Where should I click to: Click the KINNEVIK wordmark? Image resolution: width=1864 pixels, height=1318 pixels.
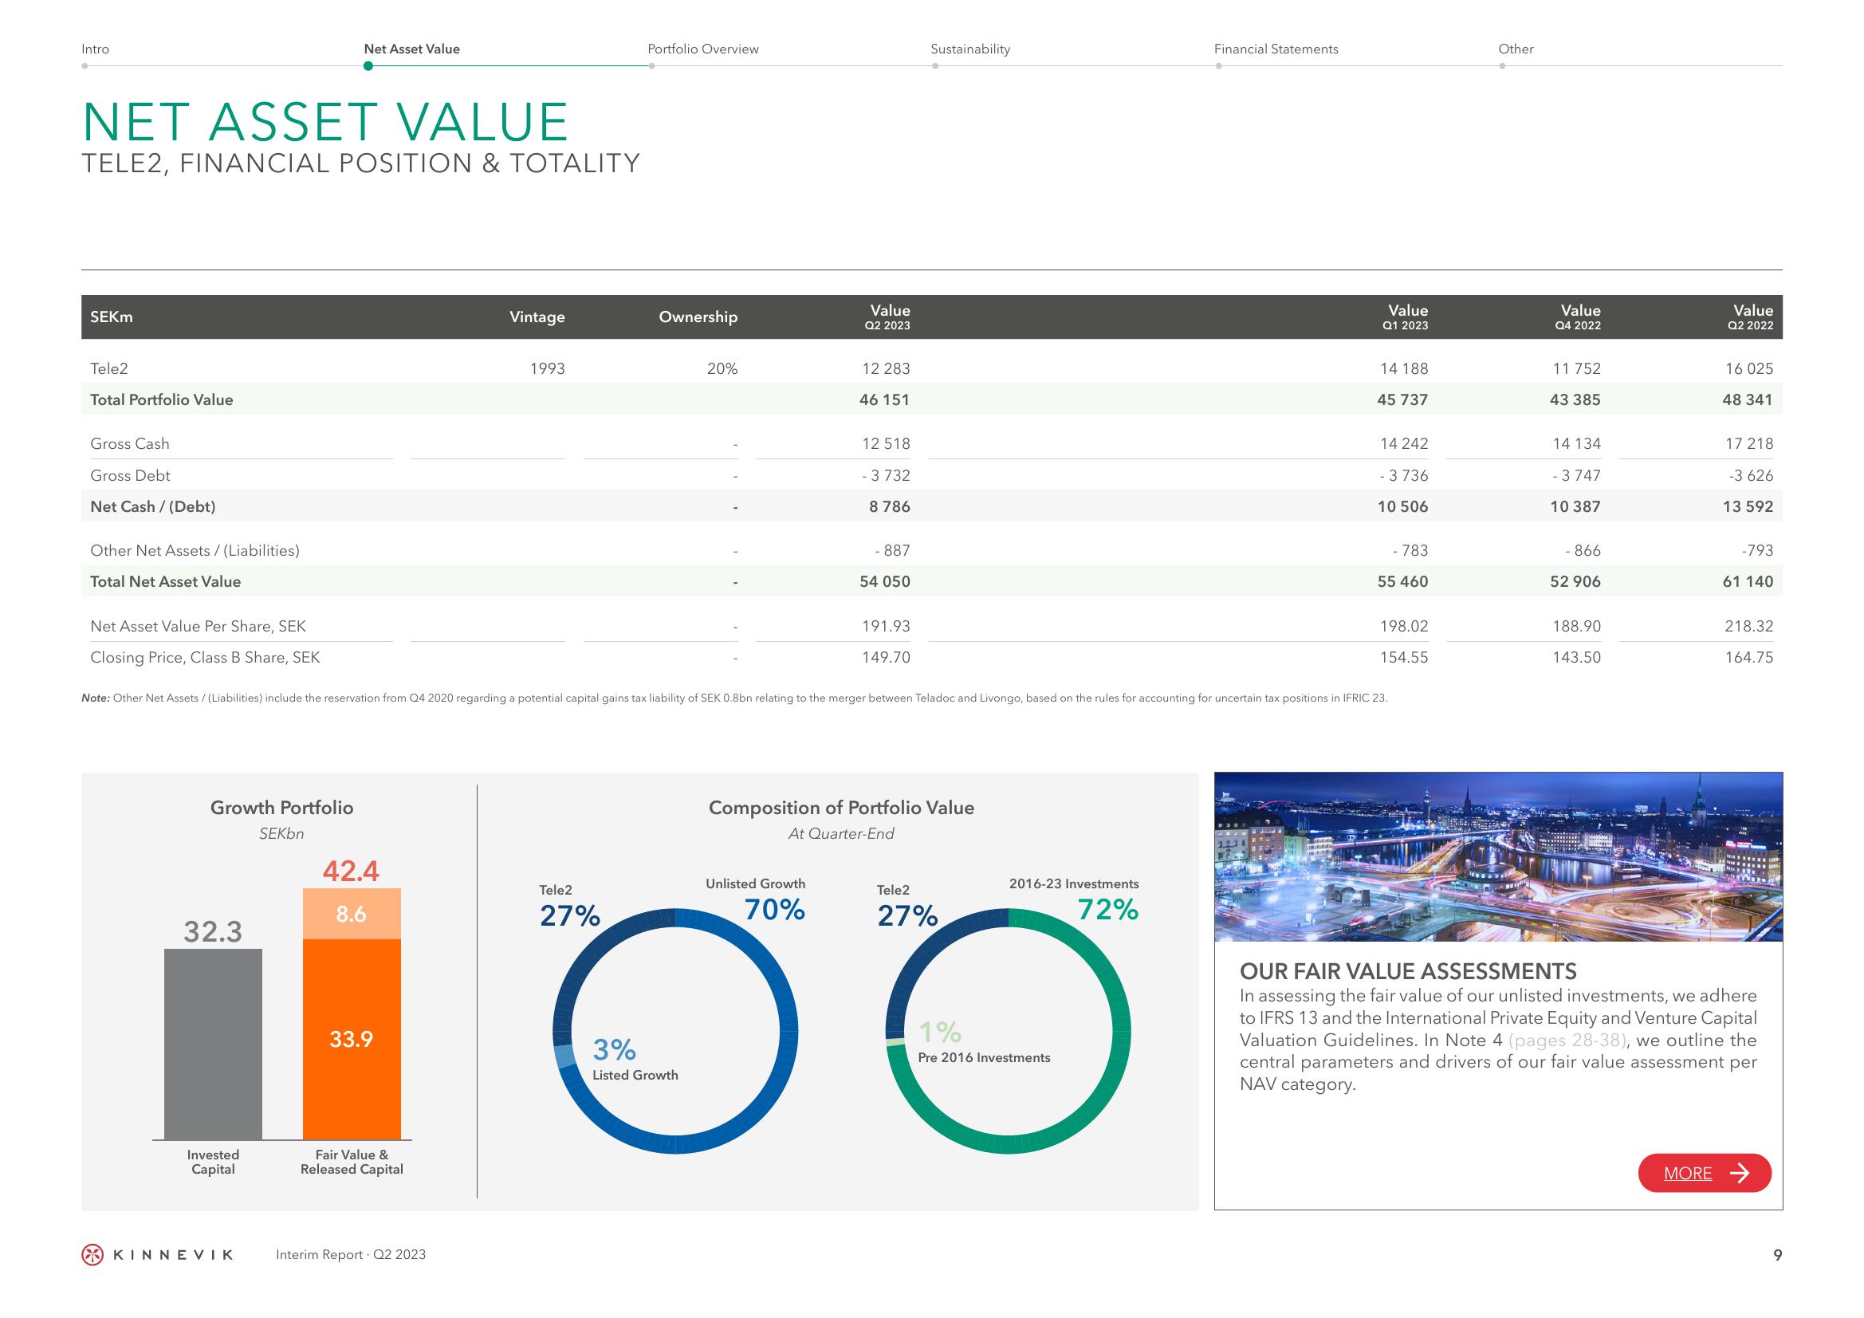point(173,1255)
